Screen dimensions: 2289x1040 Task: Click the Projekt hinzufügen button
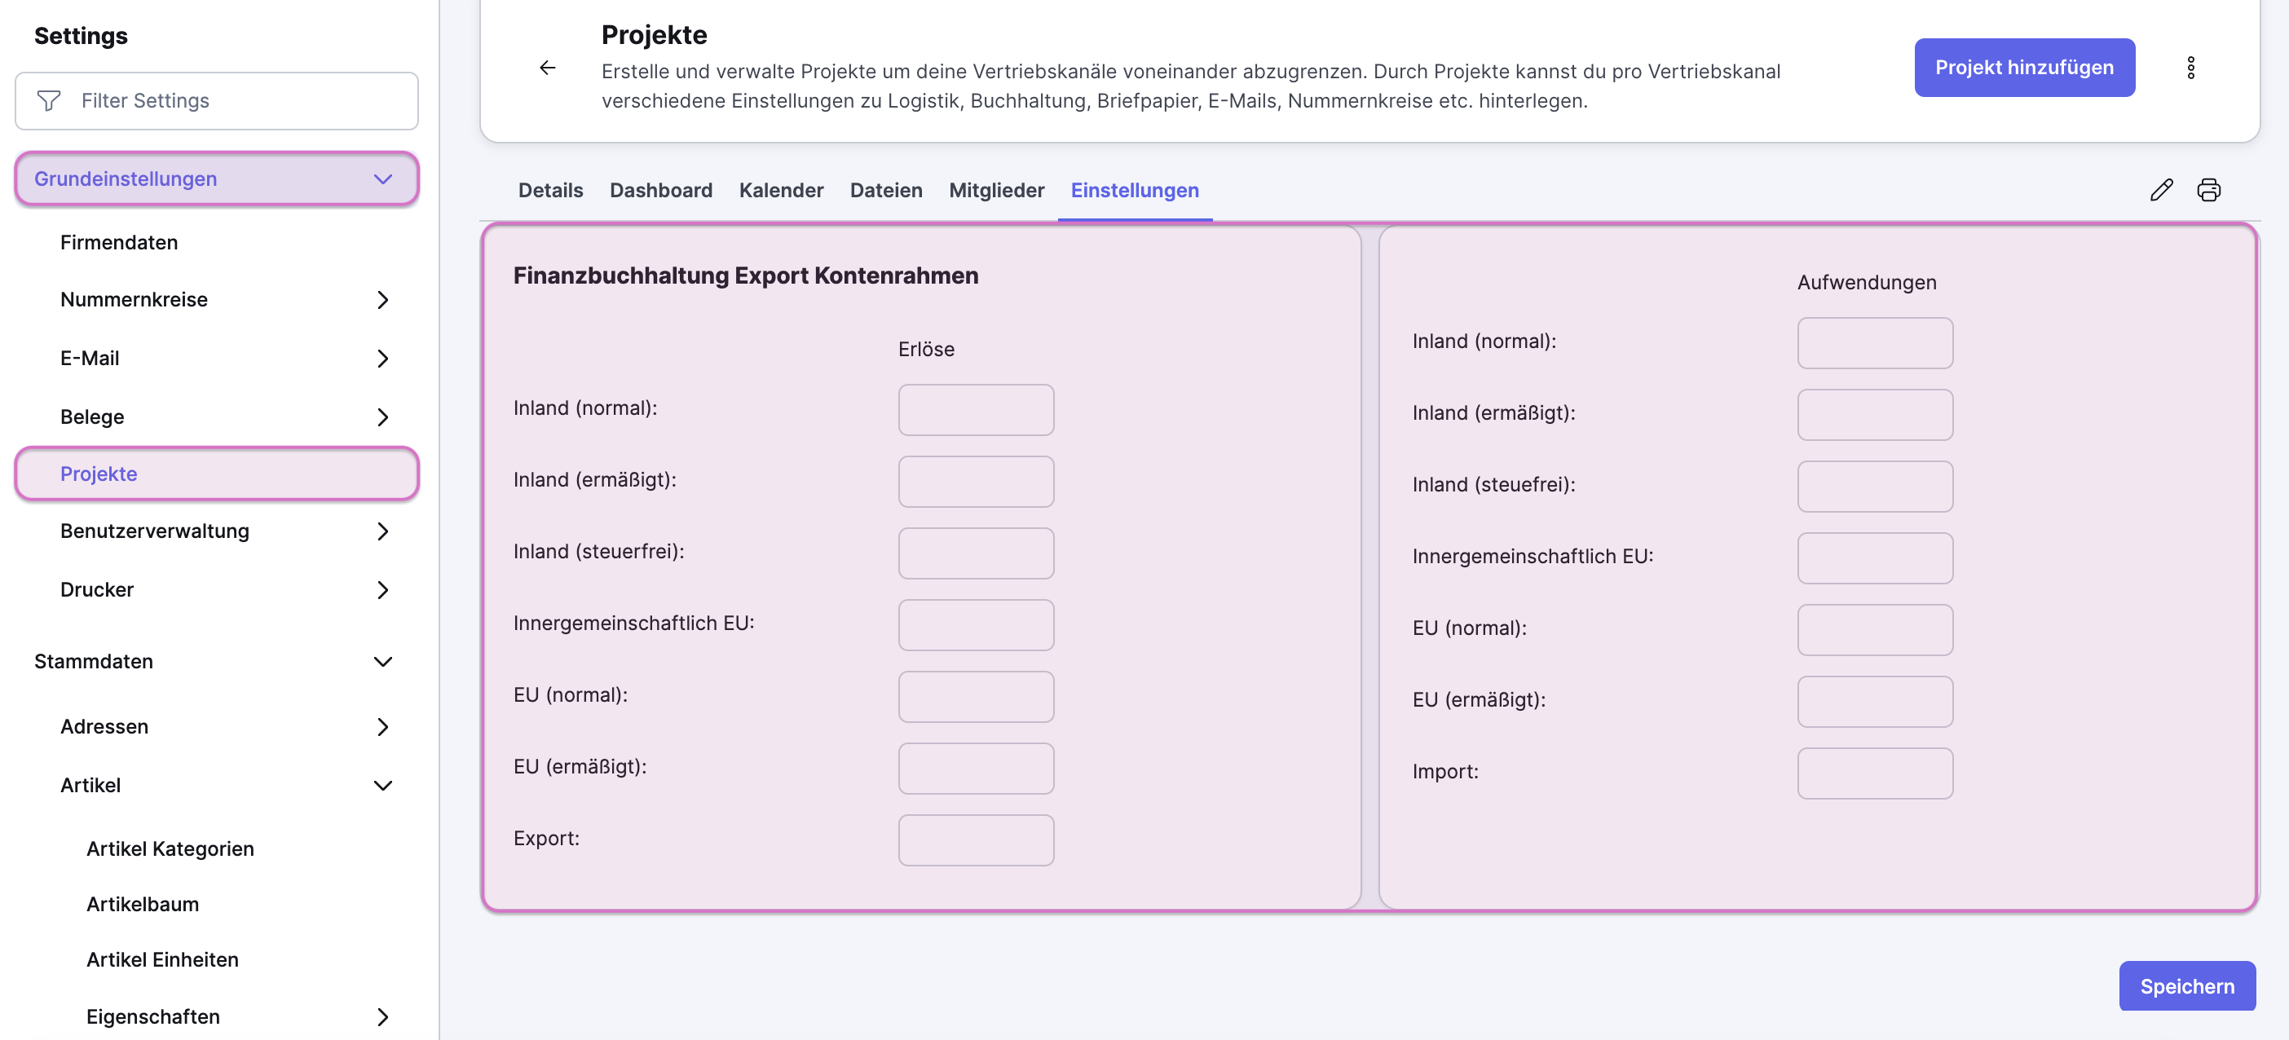2024,68
